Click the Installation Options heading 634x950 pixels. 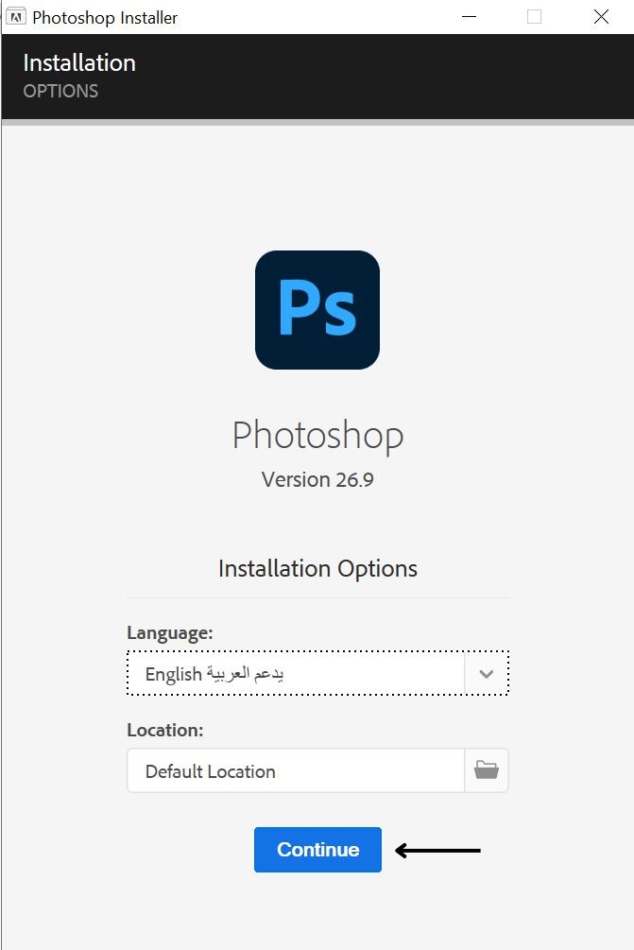tap(317, 569)
